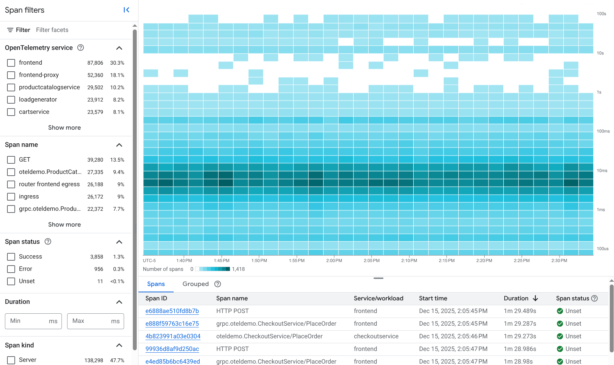
Task: Click the help icon next to the Grouped tab
Action: coord(217,284)
